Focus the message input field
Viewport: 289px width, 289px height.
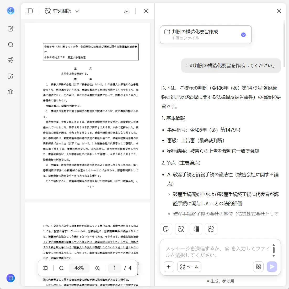(217, 252)
